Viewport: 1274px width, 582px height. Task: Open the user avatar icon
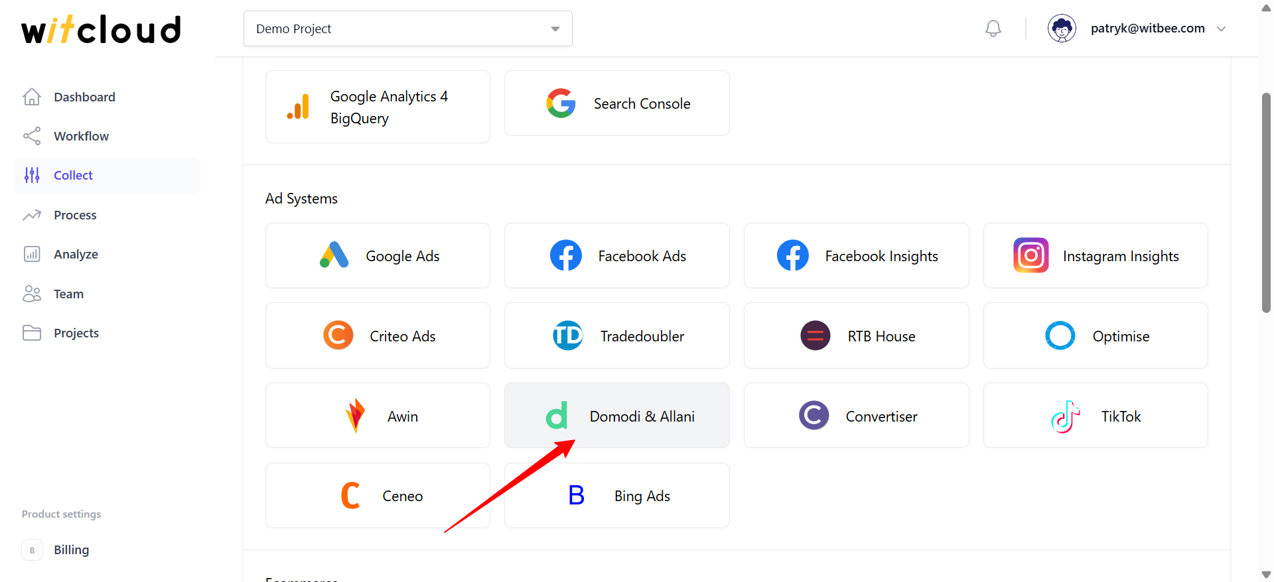pos(1062,29)
